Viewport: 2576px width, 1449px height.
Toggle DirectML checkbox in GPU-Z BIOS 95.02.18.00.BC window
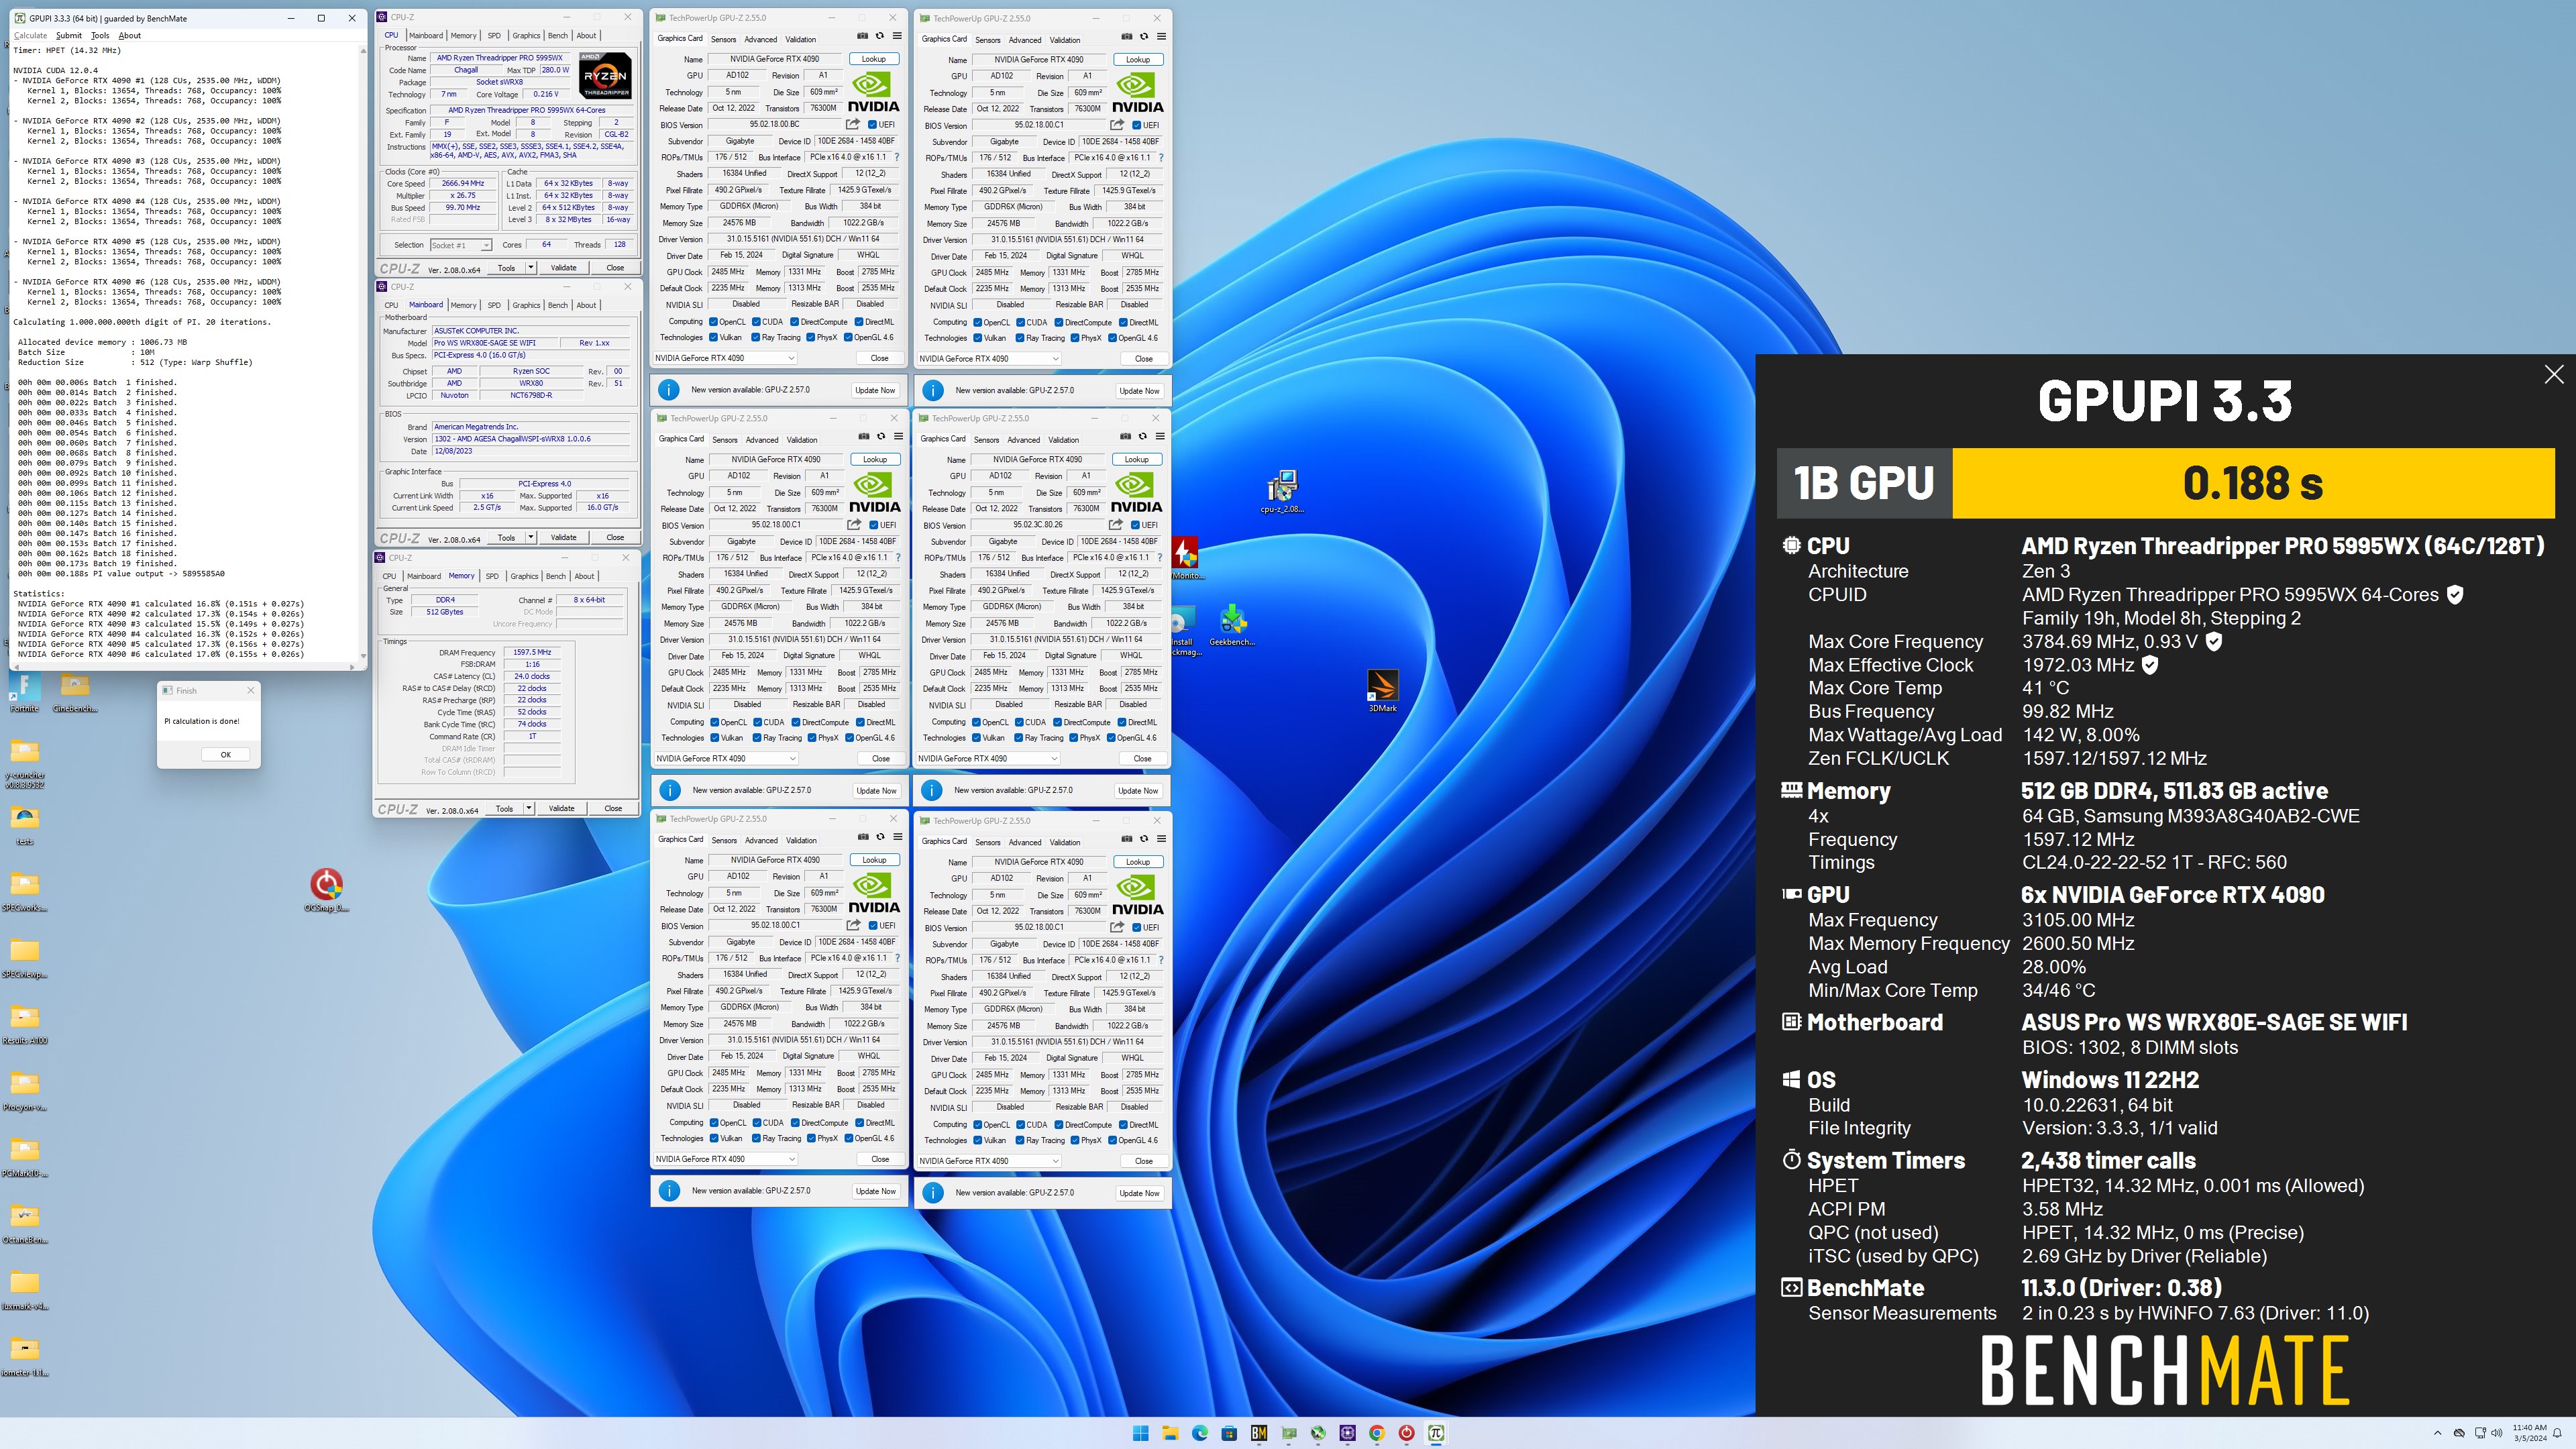(x=859, y=322)
